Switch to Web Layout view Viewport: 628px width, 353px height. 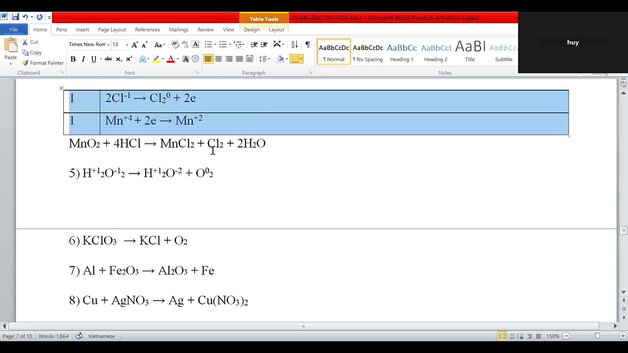(521, 336)
